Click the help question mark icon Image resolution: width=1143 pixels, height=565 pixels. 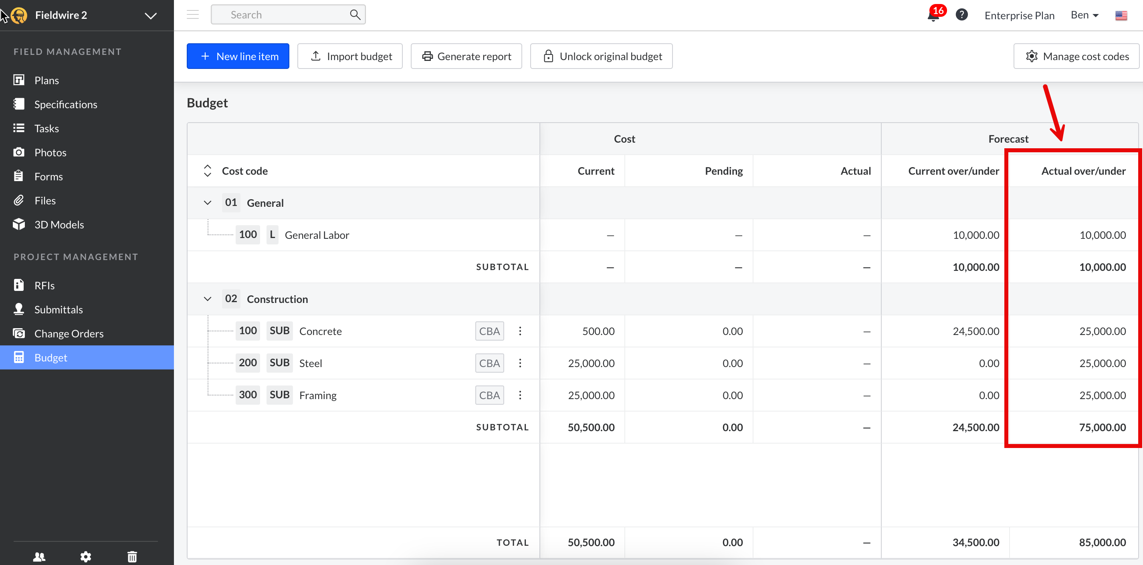(961, 15)
